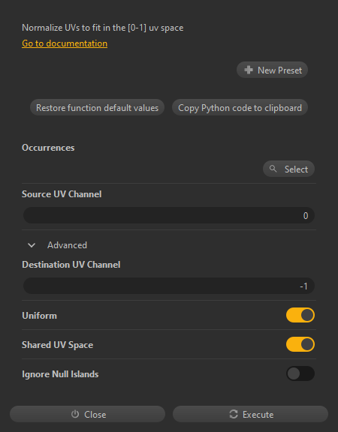Click the magnifier icon in Select button
The image size is (338, 432).
273,169
